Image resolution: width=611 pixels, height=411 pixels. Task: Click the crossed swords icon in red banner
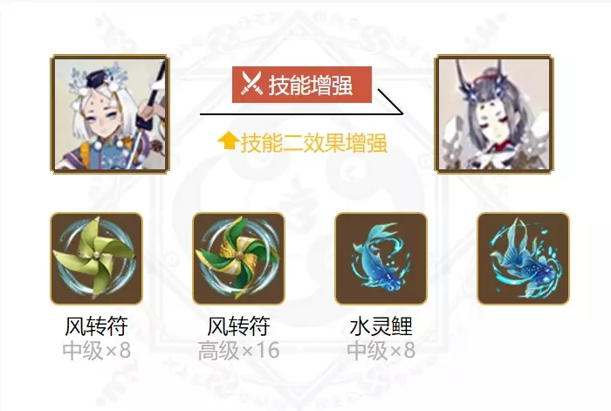251,84
